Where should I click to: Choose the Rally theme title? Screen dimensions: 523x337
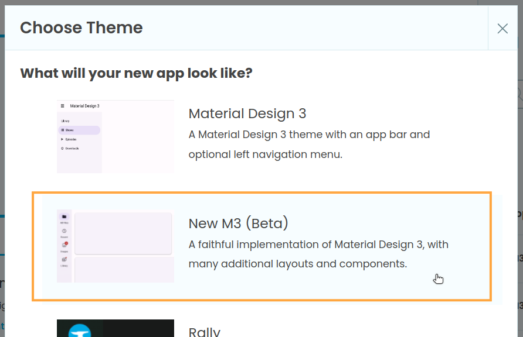coord(204,332)
